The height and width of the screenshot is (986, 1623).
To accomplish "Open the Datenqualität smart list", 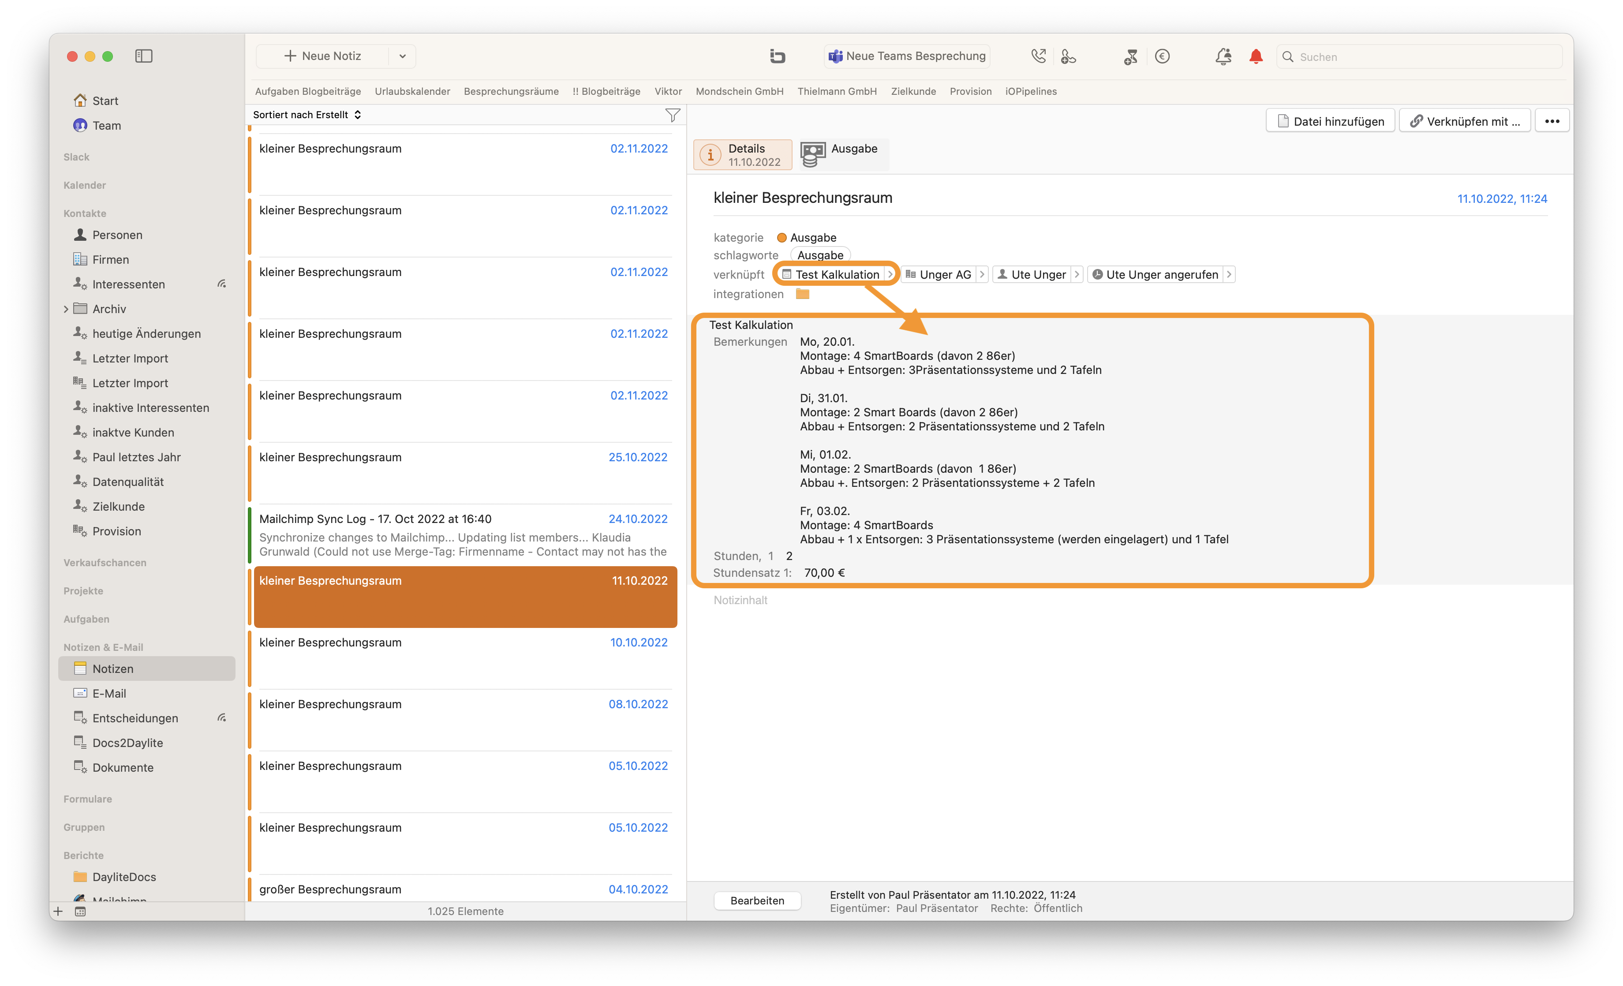I will coord(128,482).
